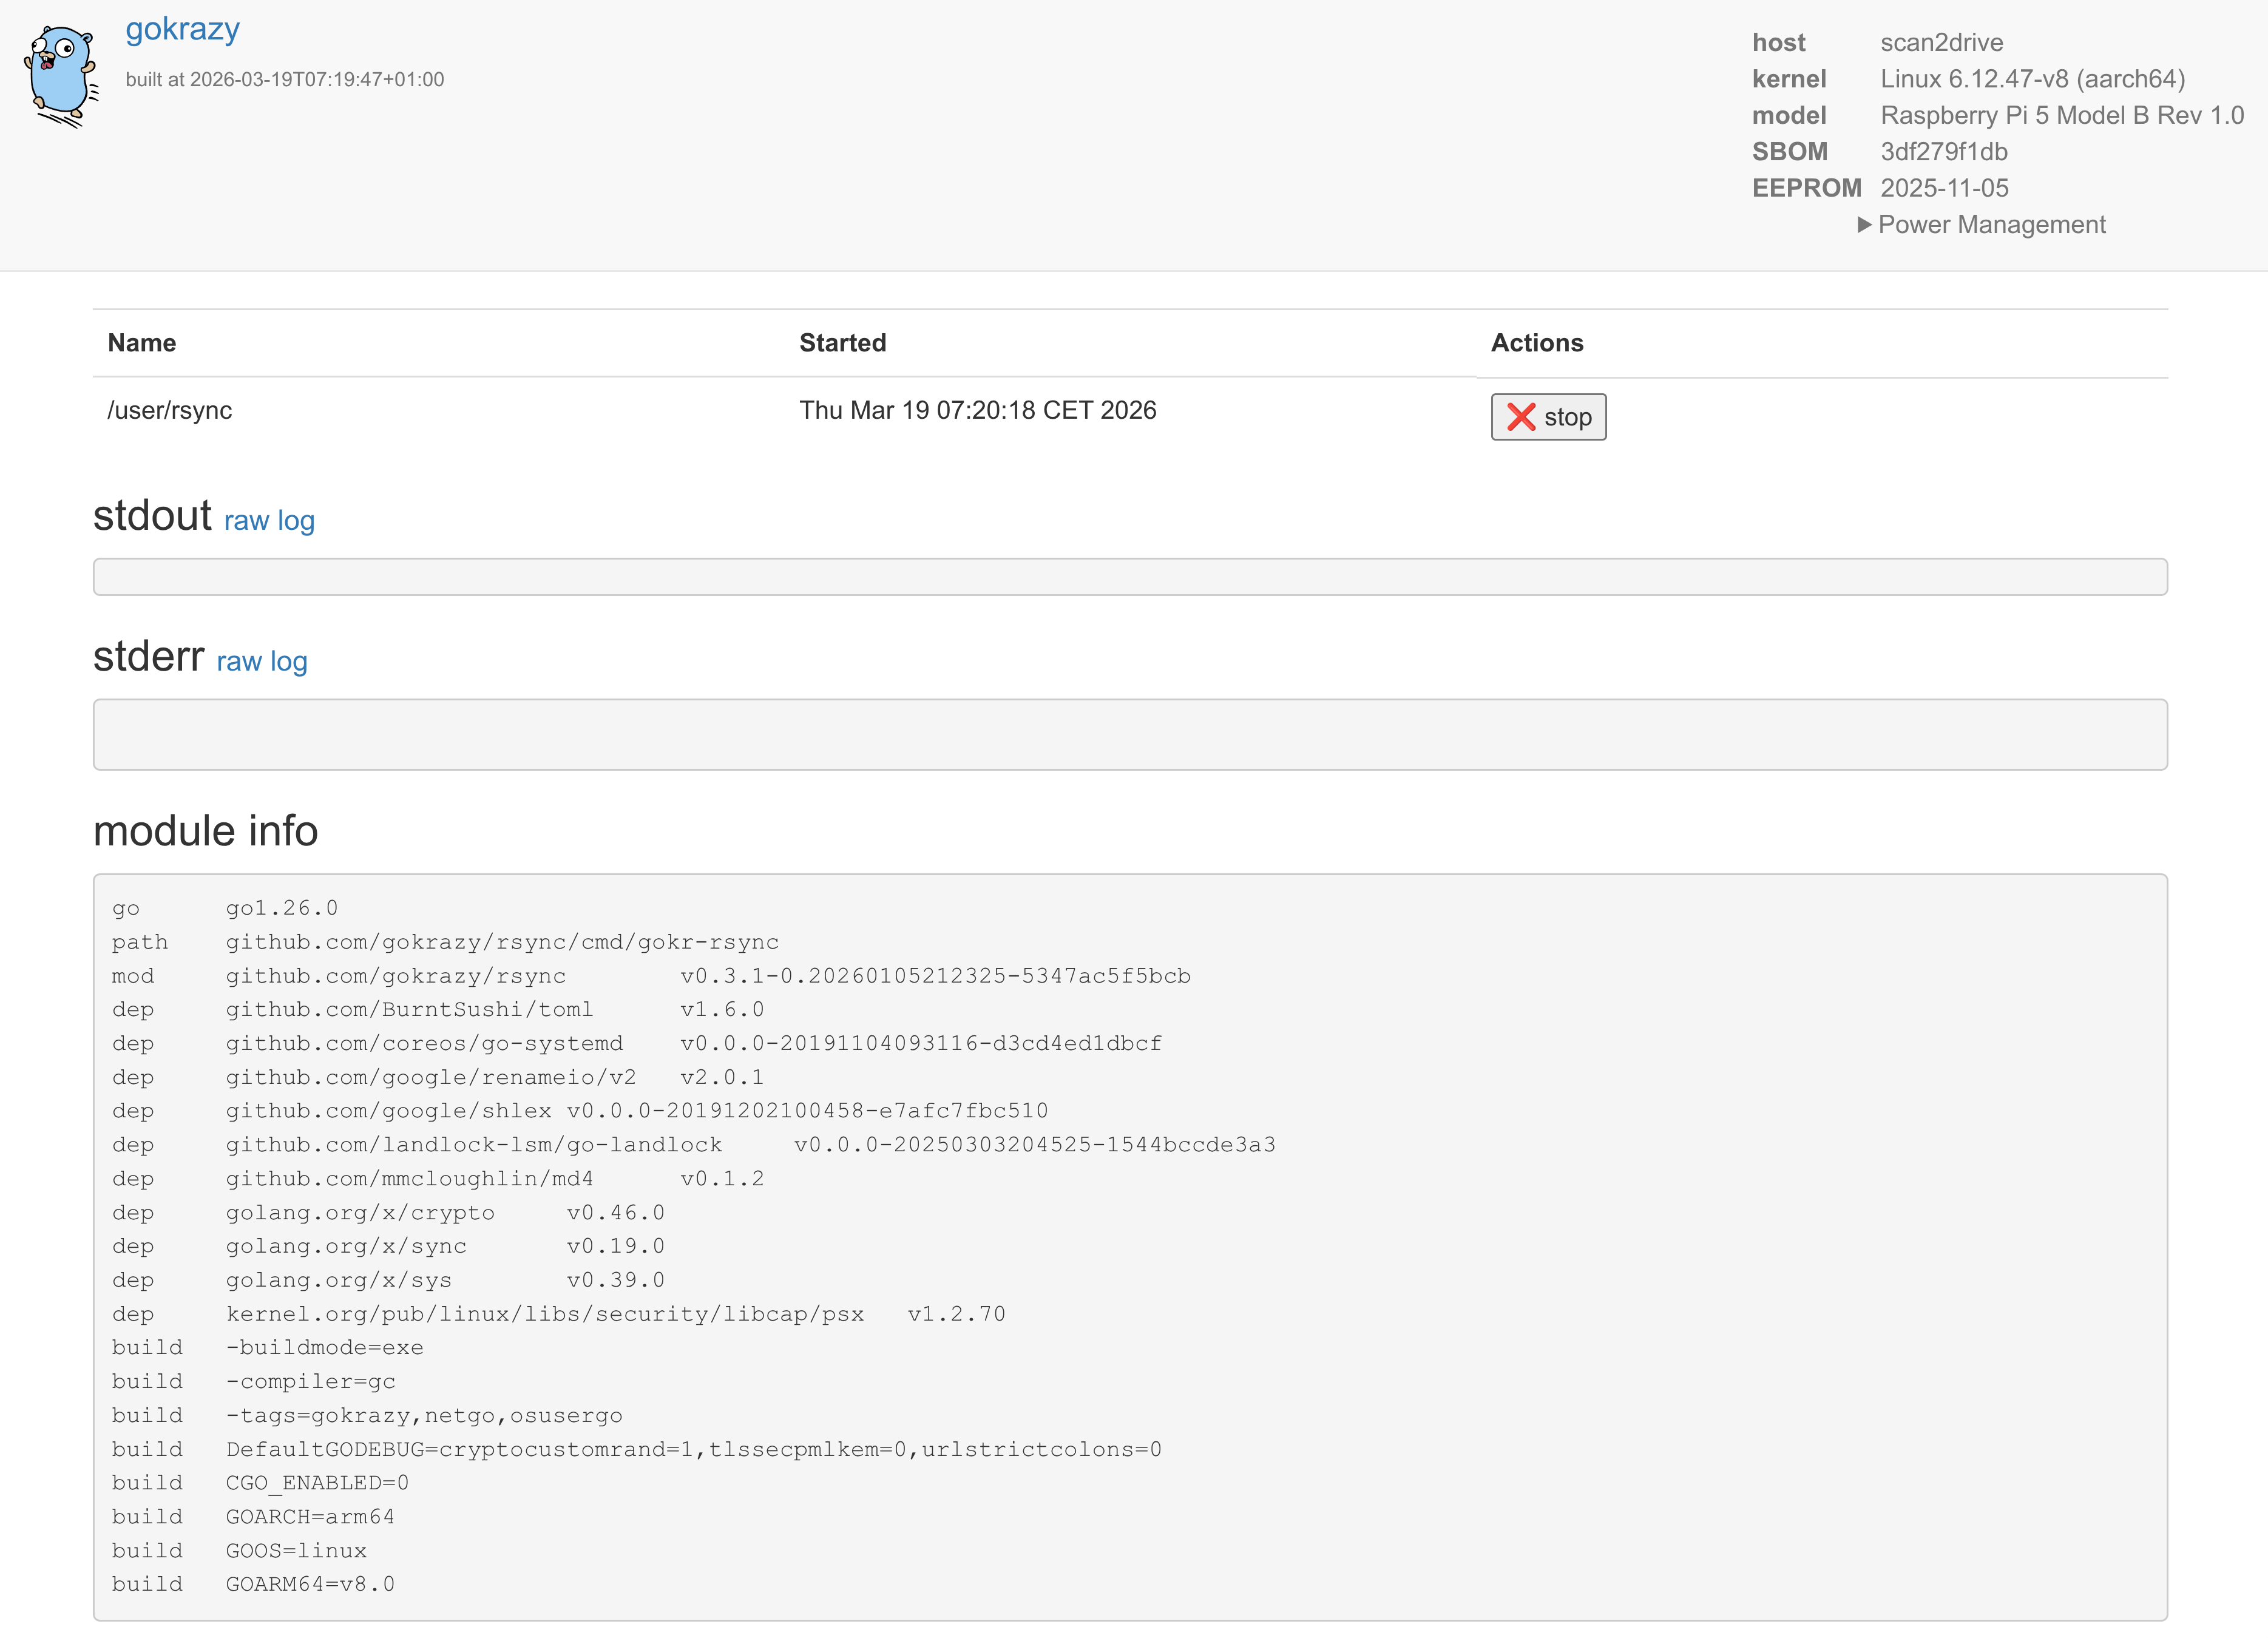2268x1638 pixels.
Task: Click the module info heading
Action: tap(205, 831)
